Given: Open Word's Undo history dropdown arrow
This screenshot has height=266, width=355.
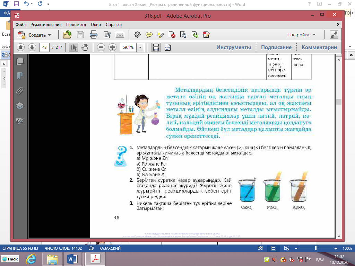Looking at the screenshot, I should coord(32,4).
